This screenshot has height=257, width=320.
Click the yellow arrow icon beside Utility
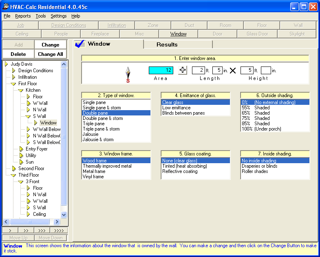(x=21, y=155)
